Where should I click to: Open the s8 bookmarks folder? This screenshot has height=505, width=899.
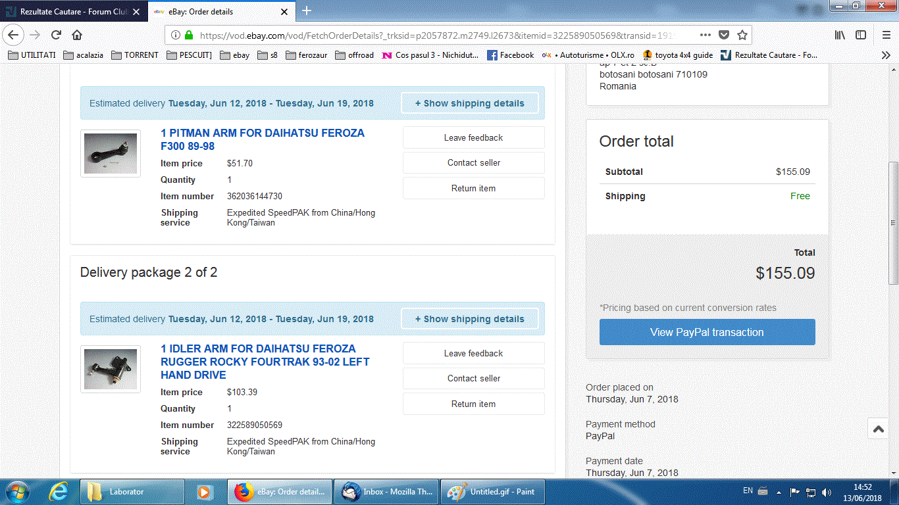point(268,55)
